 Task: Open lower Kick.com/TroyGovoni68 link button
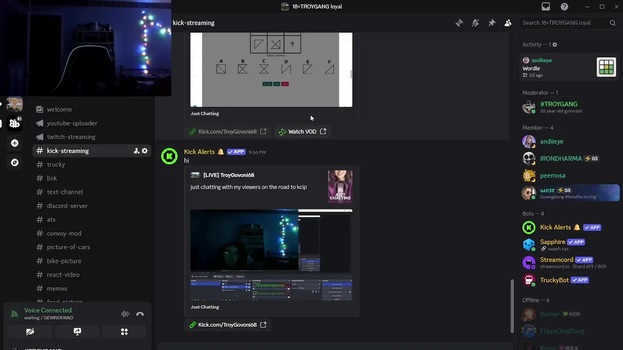tap(228, 325)
